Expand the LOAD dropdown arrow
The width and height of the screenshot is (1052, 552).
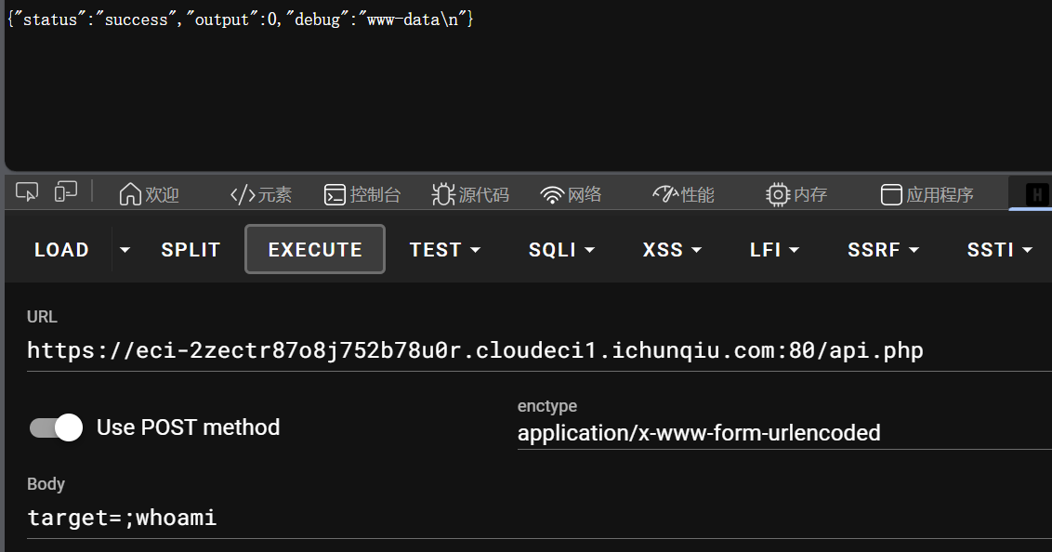125,250
